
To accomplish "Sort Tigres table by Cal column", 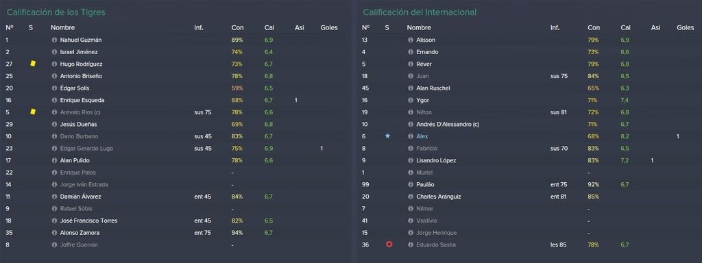I will tap(269, 27).
